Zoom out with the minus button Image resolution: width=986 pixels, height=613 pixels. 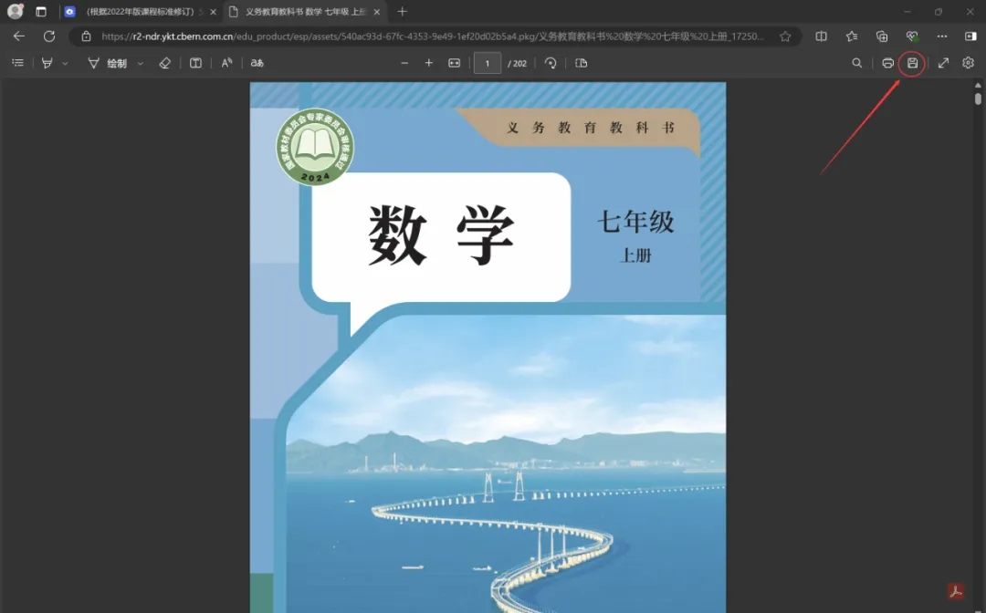pyautogui.click(x=404, y=63)
